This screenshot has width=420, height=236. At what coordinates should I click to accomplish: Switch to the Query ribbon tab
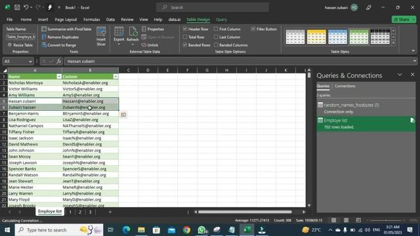click(222, 20)
